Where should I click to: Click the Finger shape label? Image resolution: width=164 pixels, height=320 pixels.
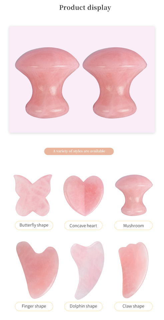(34, 306)
